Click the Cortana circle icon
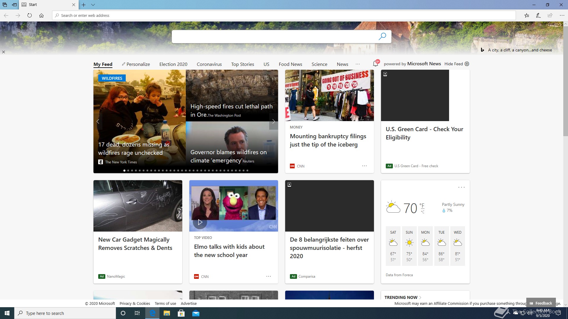The width and height of the screenshot is (568, 319). (x=123, y=313)
